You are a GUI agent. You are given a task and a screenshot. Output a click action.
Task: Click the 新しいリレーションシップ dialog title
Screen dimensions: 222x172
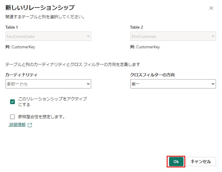pos(40,7)
